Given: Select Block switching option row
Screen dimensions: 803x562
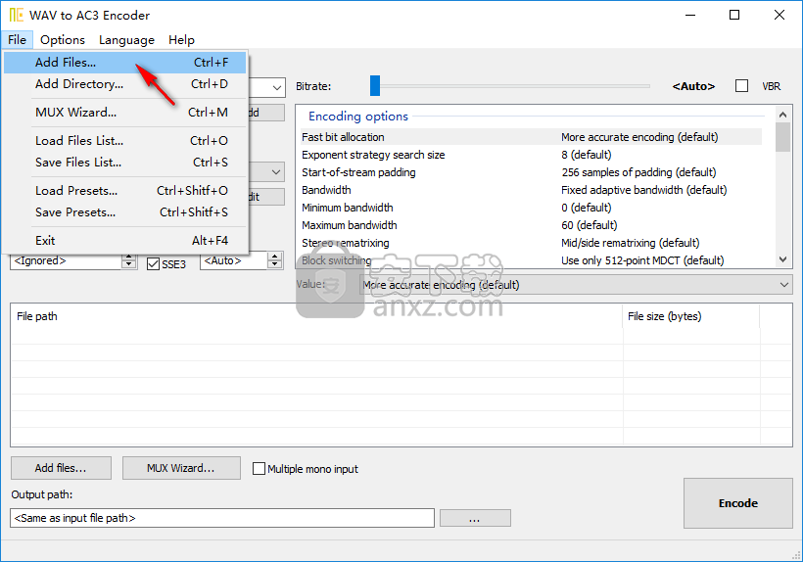Looking at the screenshot, I should [x=531, y=260].
